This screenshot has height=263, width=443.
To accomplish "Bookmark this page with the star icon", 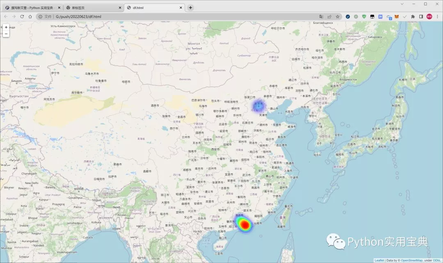I will click(338, 17).
